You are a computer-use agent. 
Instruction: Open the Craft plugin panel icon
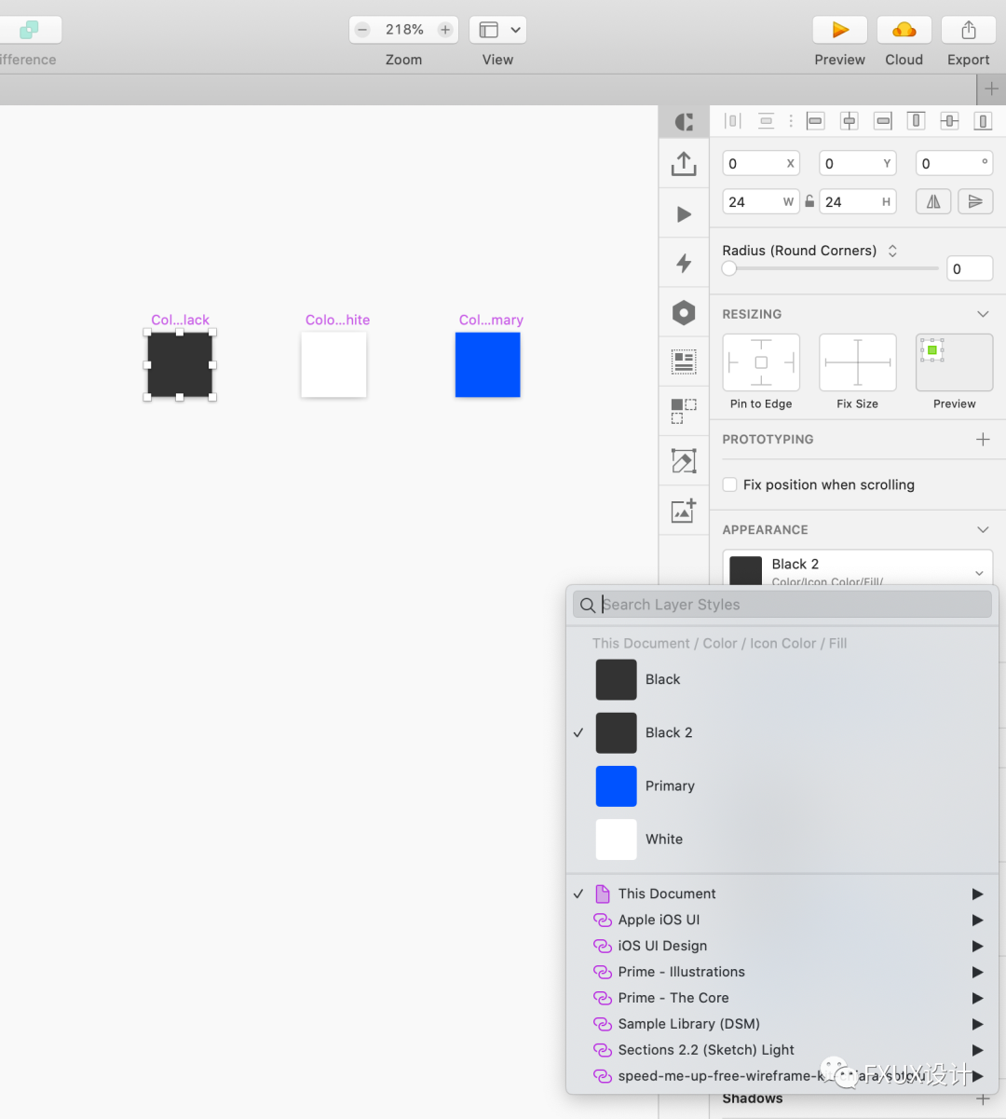684,121
